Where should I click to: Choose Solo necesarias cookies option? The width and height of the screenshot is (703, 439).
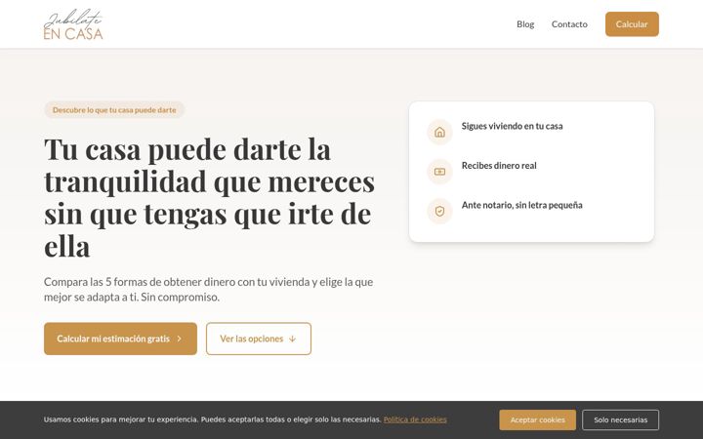pos(621,419)
